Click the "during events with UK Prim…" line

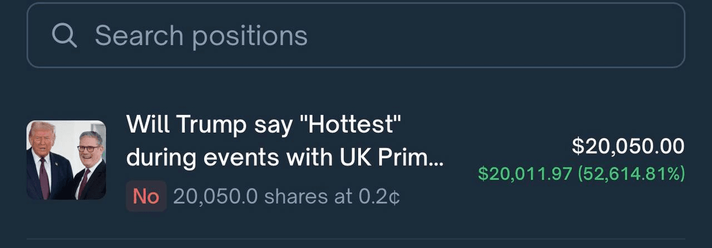click(285, 158)
